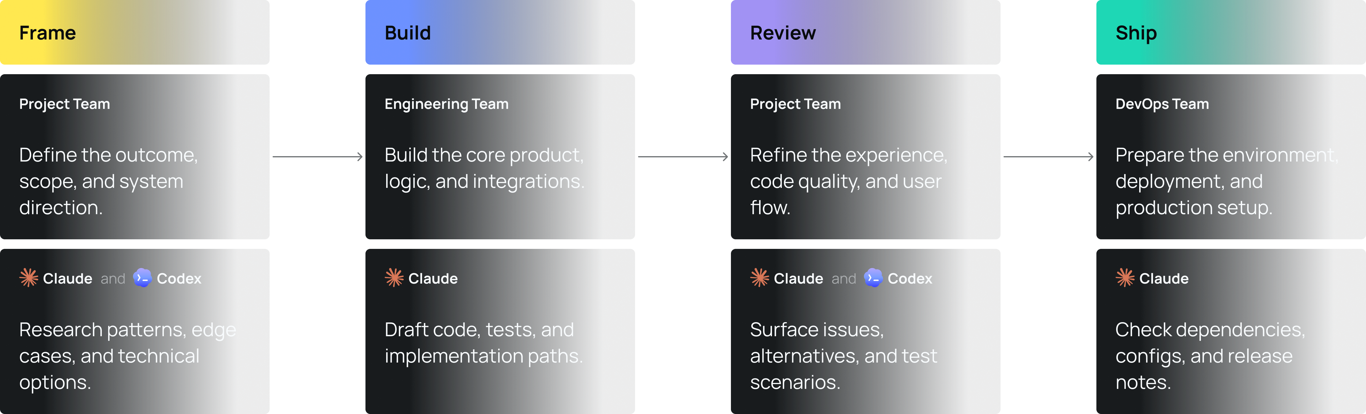Open the Engineering Team card

click(500, 157)
